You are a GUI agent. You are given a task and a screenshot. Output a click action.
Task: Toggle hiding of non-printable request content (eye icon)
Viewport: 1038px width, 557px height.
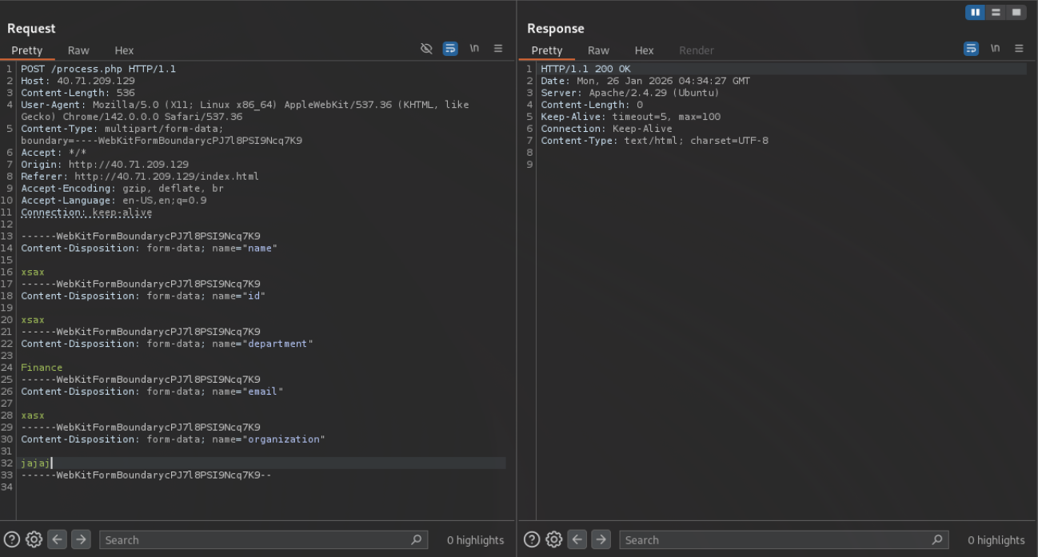click(x=426, y=49)
